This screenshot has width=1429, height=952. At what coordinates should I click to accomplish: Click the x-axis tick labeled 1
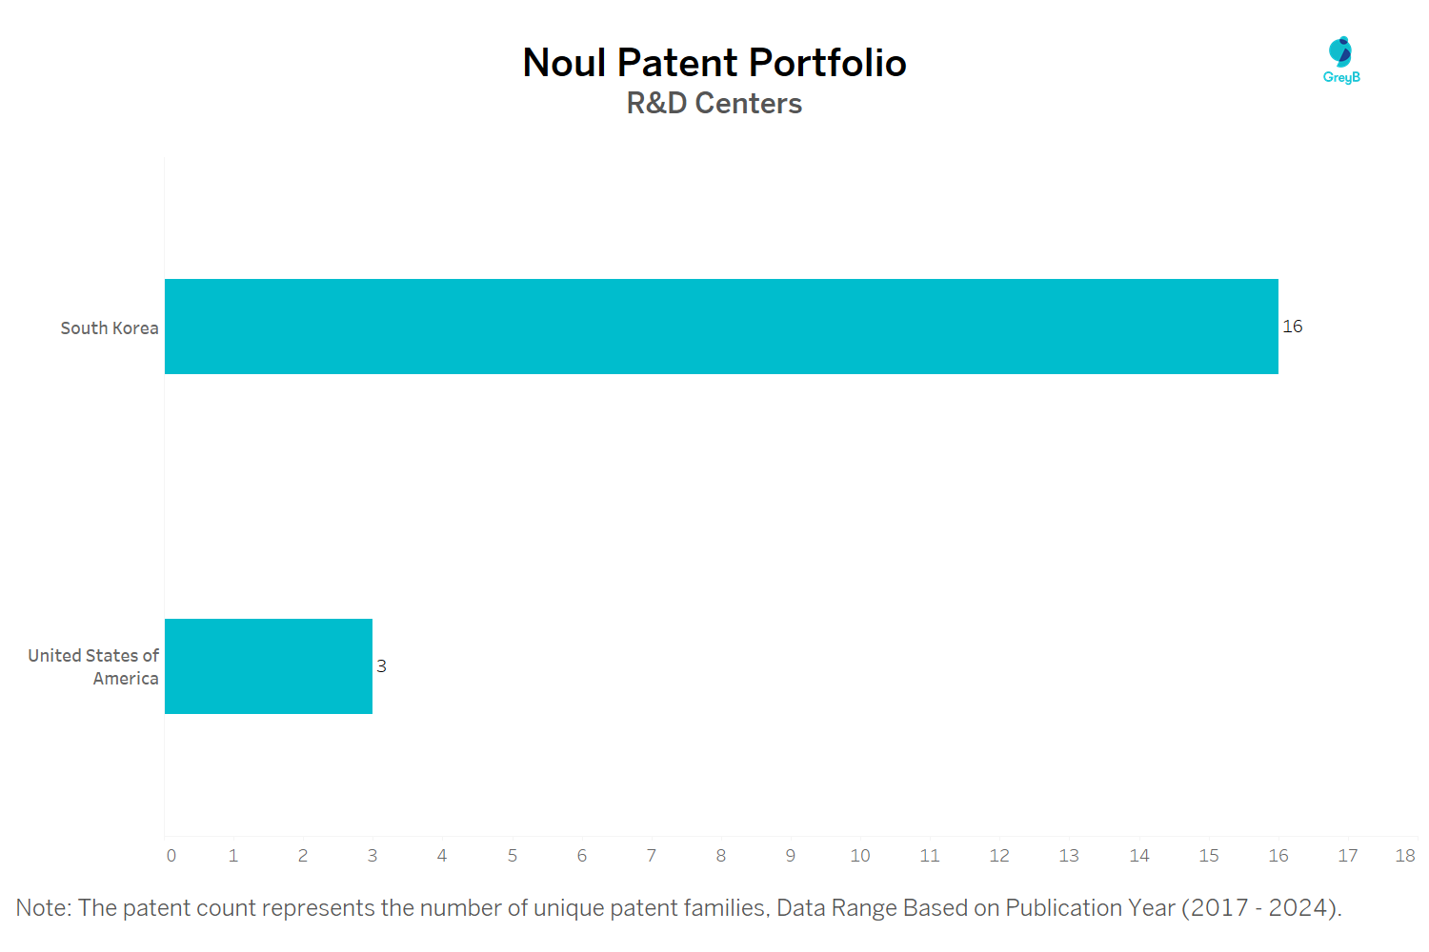point(233,856)
